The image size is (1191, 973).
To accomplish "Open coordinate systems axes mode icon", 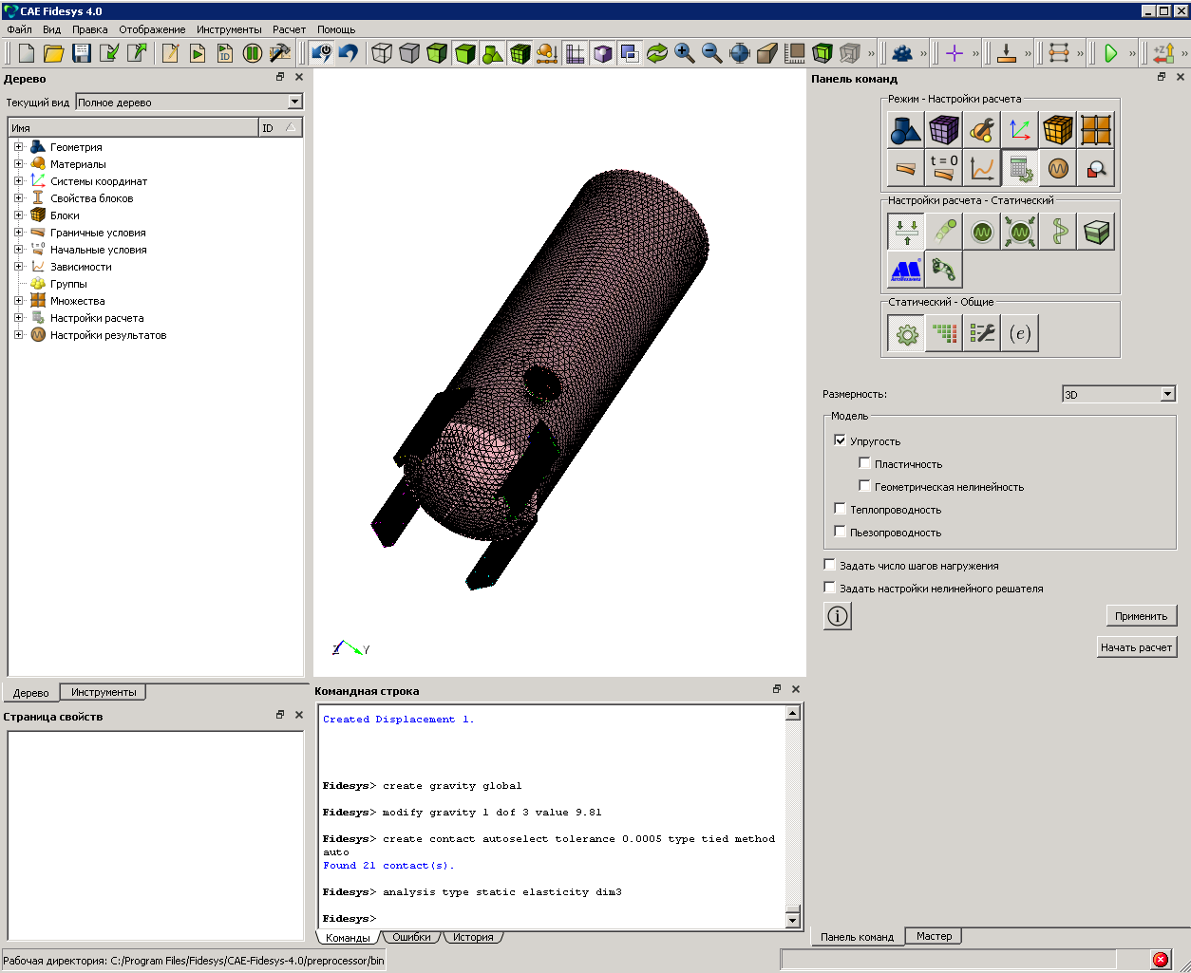I will tap(1020, 130).
